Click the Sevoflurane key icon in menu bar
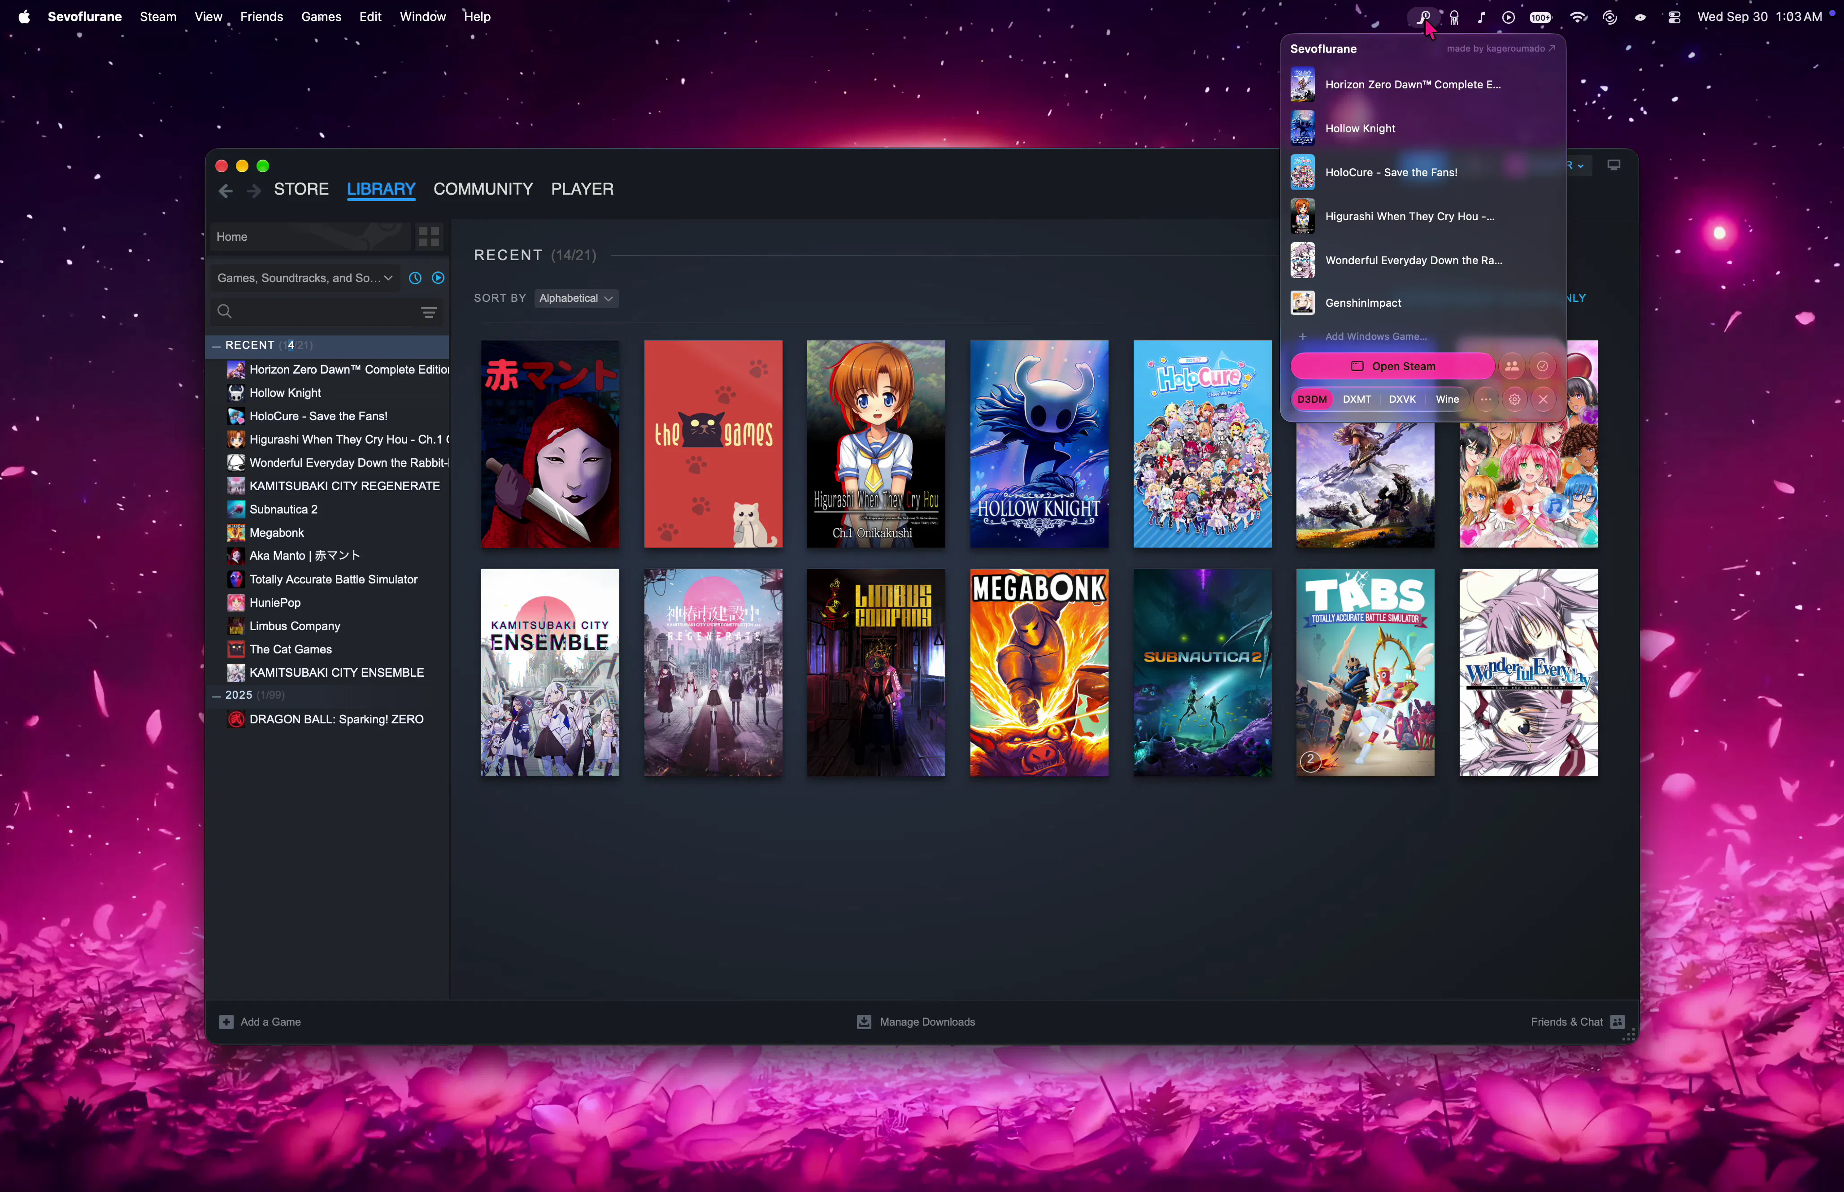The height and width of the screenshot is (1192, 1844). point(1423,16)
